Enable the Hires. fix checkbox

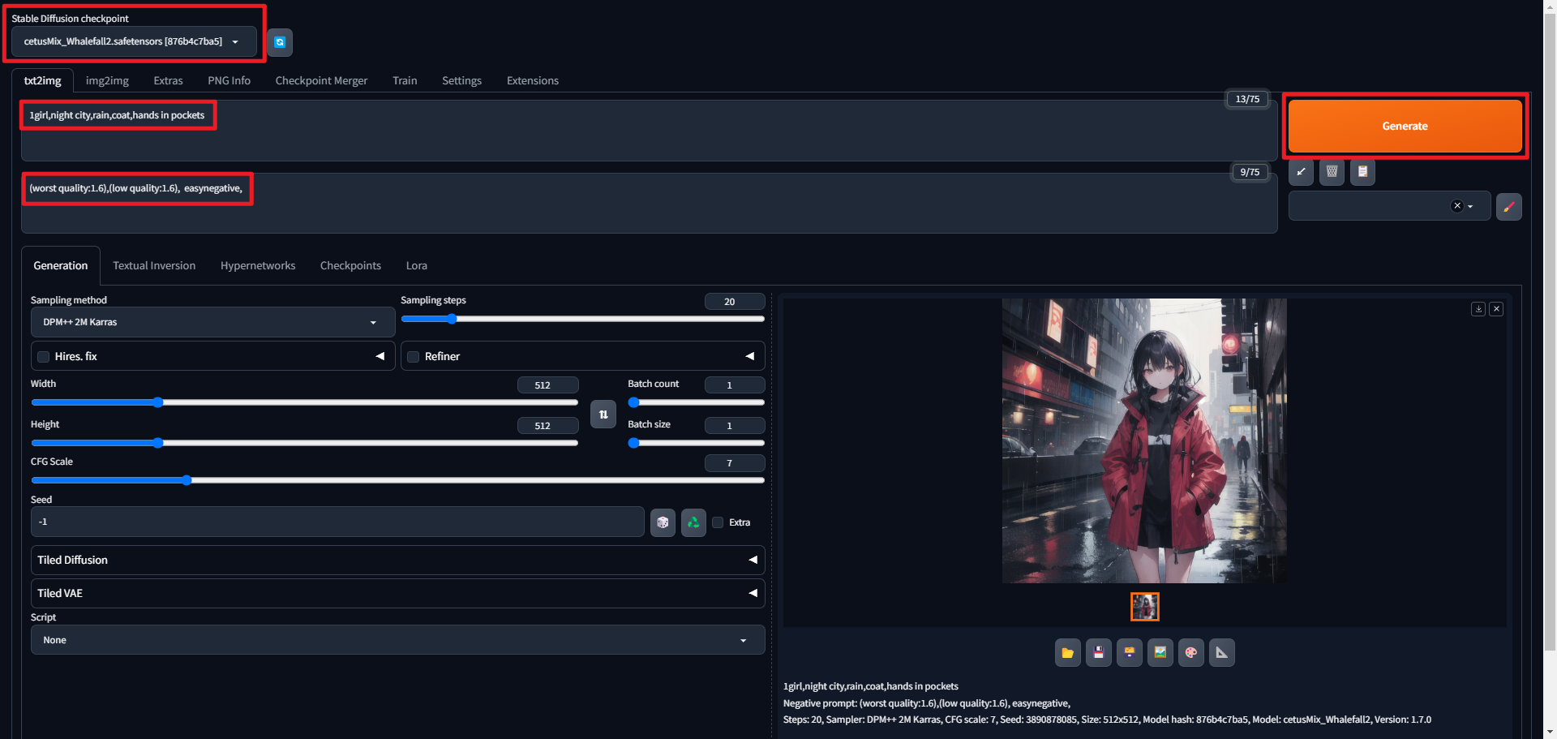click(44, 357)
